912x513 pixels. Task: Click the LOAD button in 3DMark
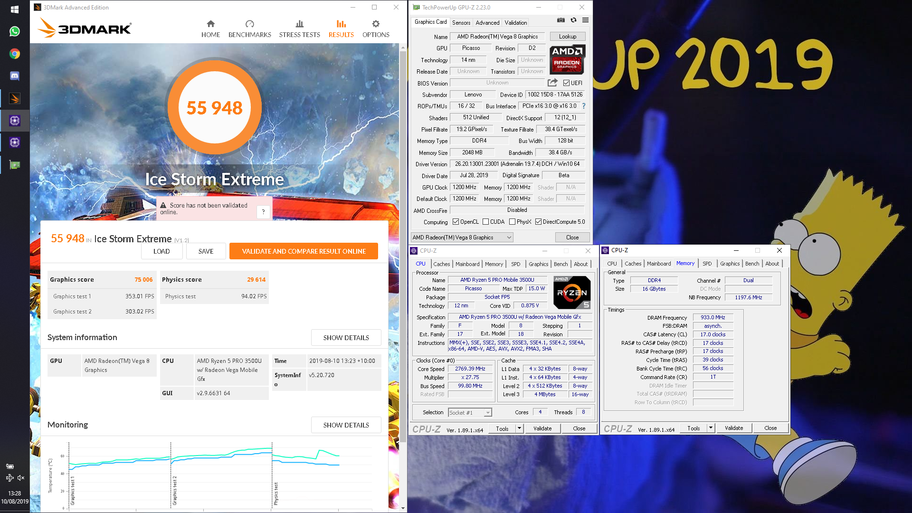(161, 251)
